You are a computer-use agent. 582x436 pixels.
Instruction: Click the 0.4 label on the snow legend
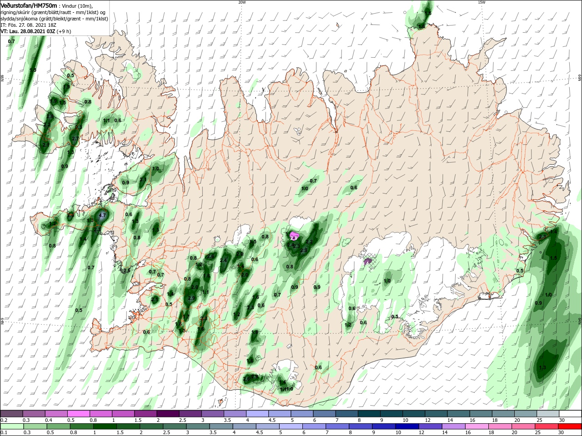[x=49, y=420]
